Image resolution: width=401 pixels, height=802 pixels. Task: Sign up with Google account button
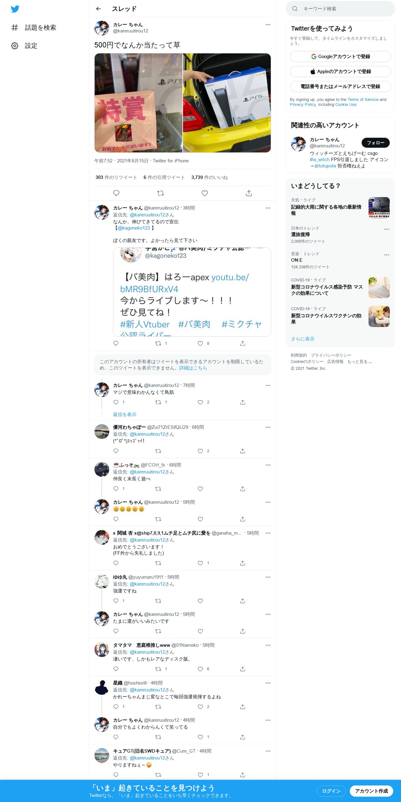(x=340, y=57)
